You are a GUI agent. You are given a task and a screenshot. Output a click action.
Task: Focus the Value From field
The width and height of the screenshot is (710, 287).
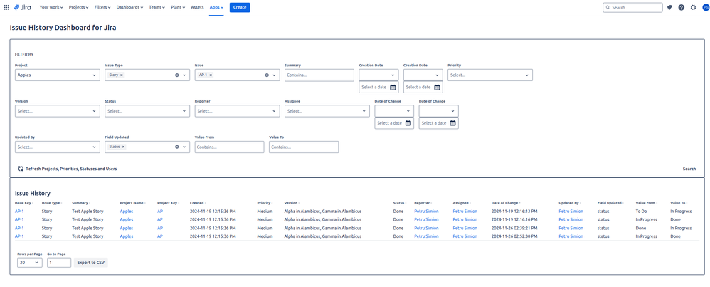229,147
